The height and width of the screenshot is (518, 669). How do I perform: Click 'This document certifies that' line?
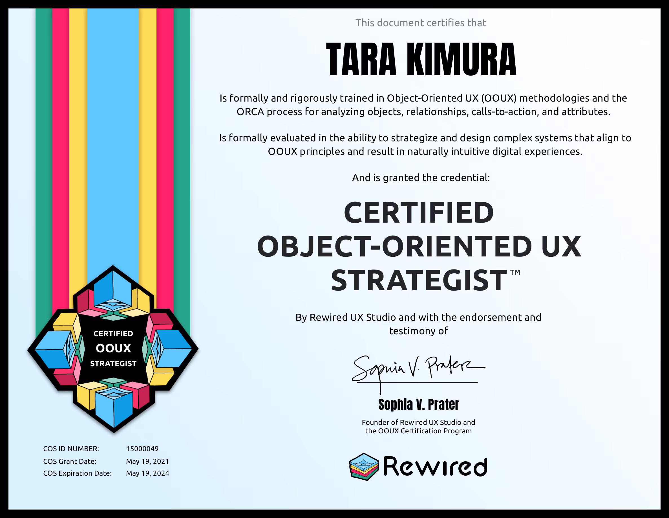click(421, 23)
